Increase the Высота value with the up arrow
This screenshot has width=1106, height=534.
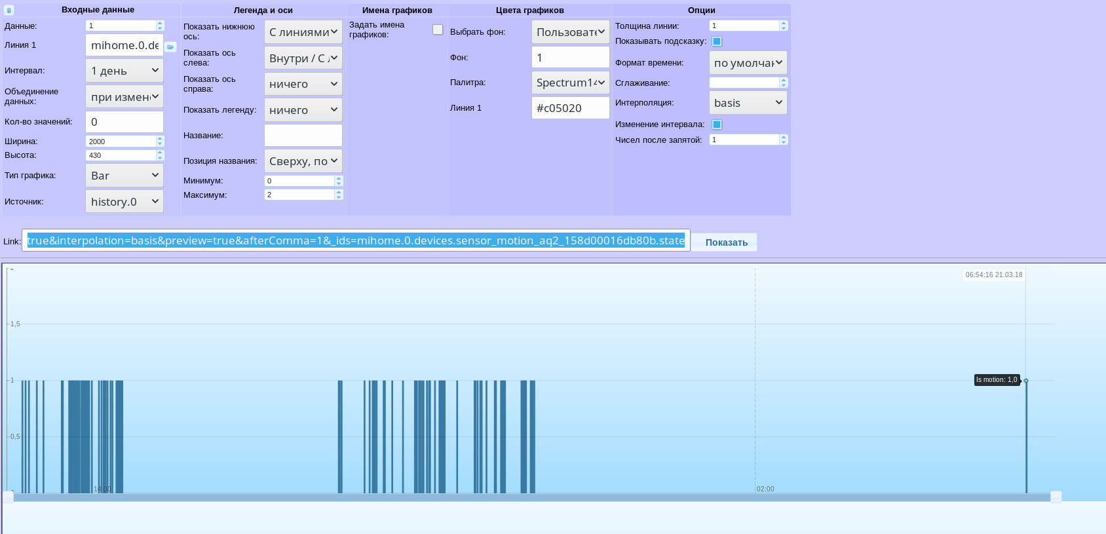coord(160,153)
